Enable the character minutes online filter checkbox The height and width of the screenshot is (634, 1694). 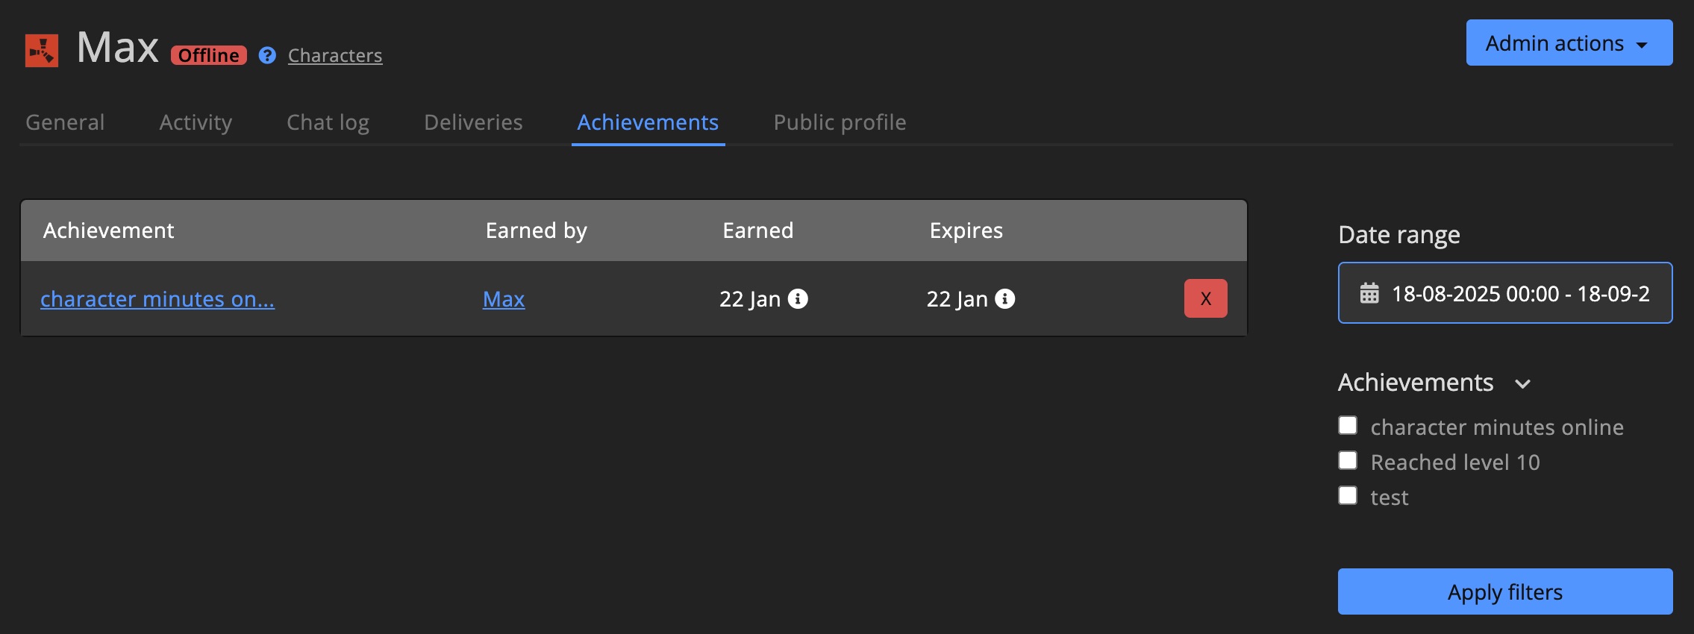click(x=1348, y=426)
